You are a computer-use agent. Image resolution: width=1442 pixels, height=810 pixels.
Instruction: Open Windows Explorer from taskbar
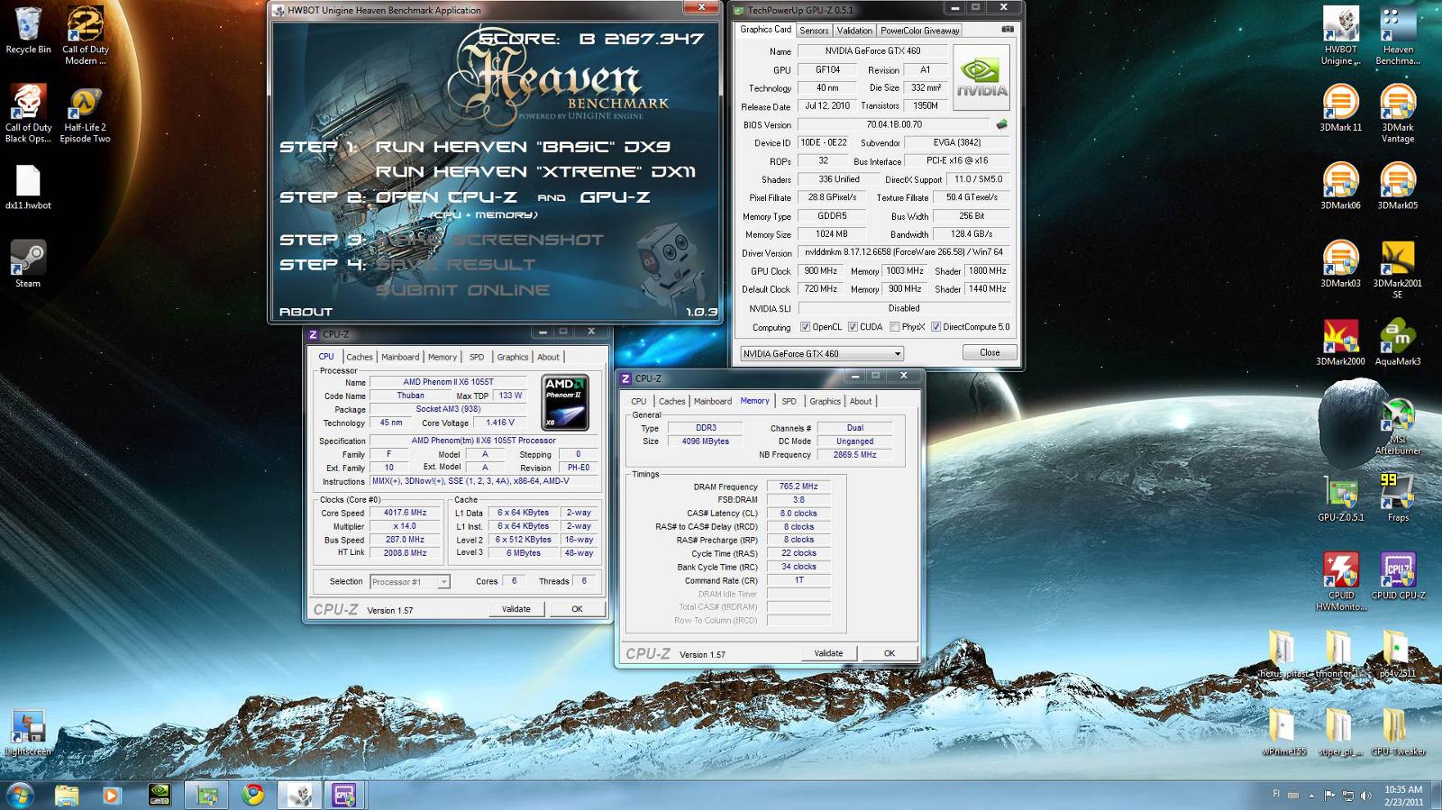point(66,795)
